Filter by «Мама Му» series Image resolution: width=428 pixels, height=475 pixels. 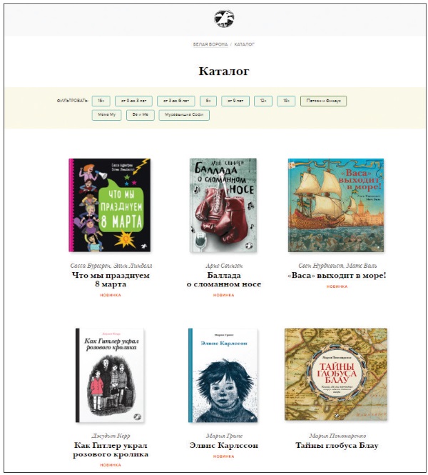(106, 115)
